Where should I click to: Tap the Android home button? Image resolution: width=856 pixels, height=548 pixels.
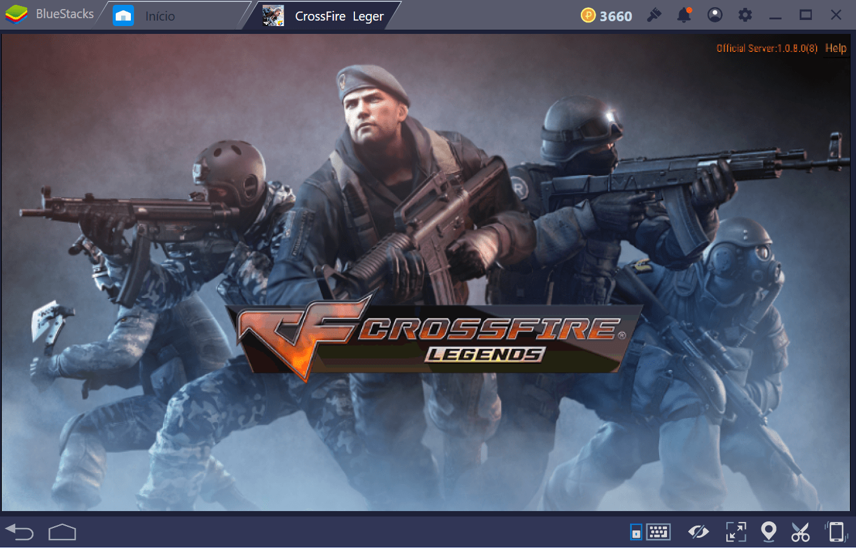[x=62, y=532]
